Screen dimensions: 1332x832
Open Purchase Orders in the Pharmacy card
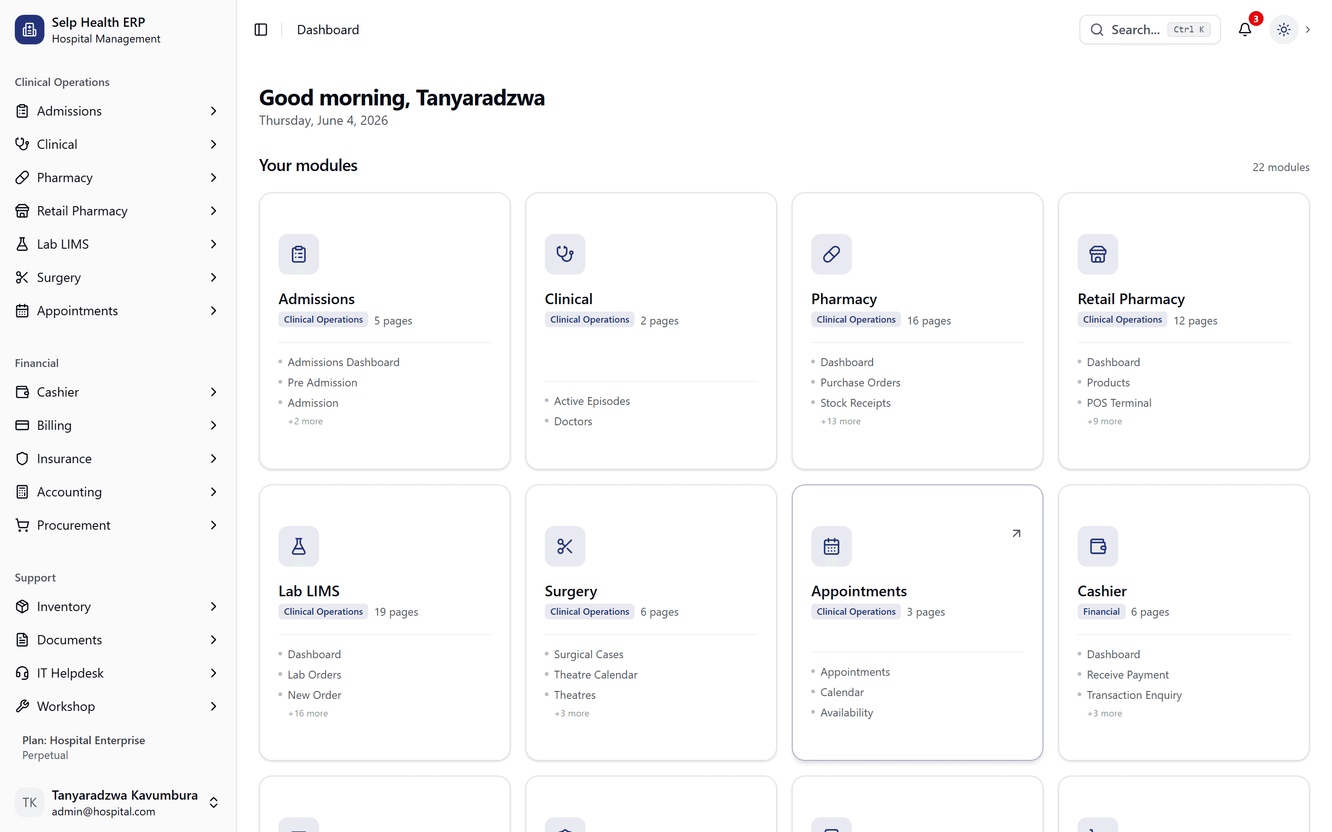[x=860, y=382]
